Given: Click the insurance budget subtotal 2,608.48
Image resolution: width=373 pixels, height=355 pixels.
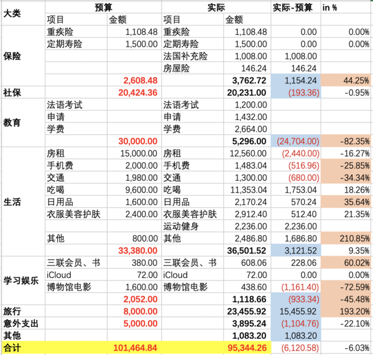Looking at the screenshot, I should [x=134, y=80].
